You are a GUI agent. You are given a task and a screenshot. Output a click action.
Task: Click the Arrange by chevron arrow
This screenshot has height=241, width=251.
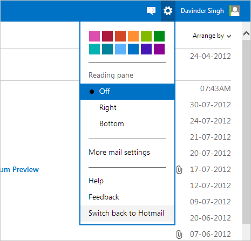(229, 36)
